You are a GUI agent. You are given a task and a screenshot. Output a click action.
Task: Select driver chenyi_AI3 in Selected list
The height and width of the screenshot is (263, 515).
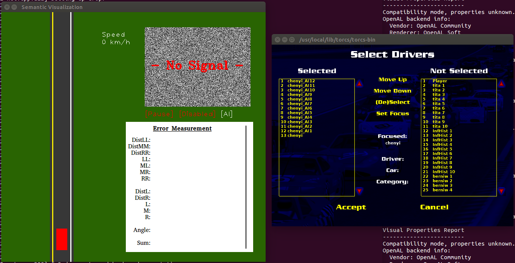tap(317, 122)
